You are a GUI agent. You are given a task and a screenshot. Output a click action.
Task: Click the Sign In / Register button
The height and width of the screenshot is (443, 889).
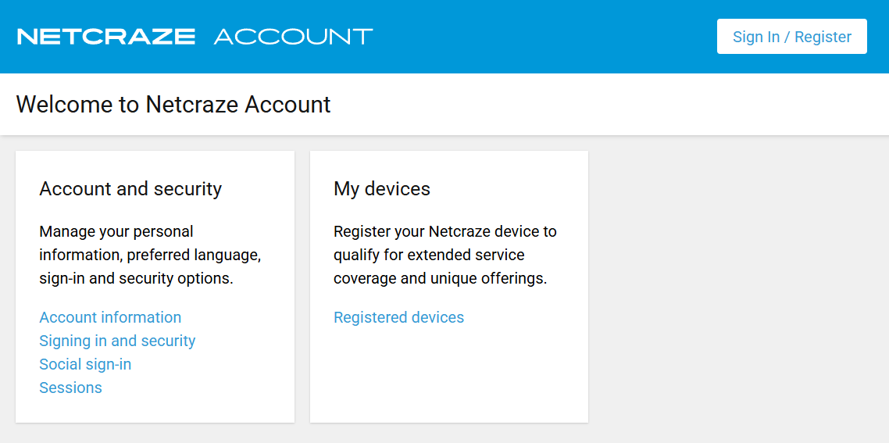click(791, 37)
